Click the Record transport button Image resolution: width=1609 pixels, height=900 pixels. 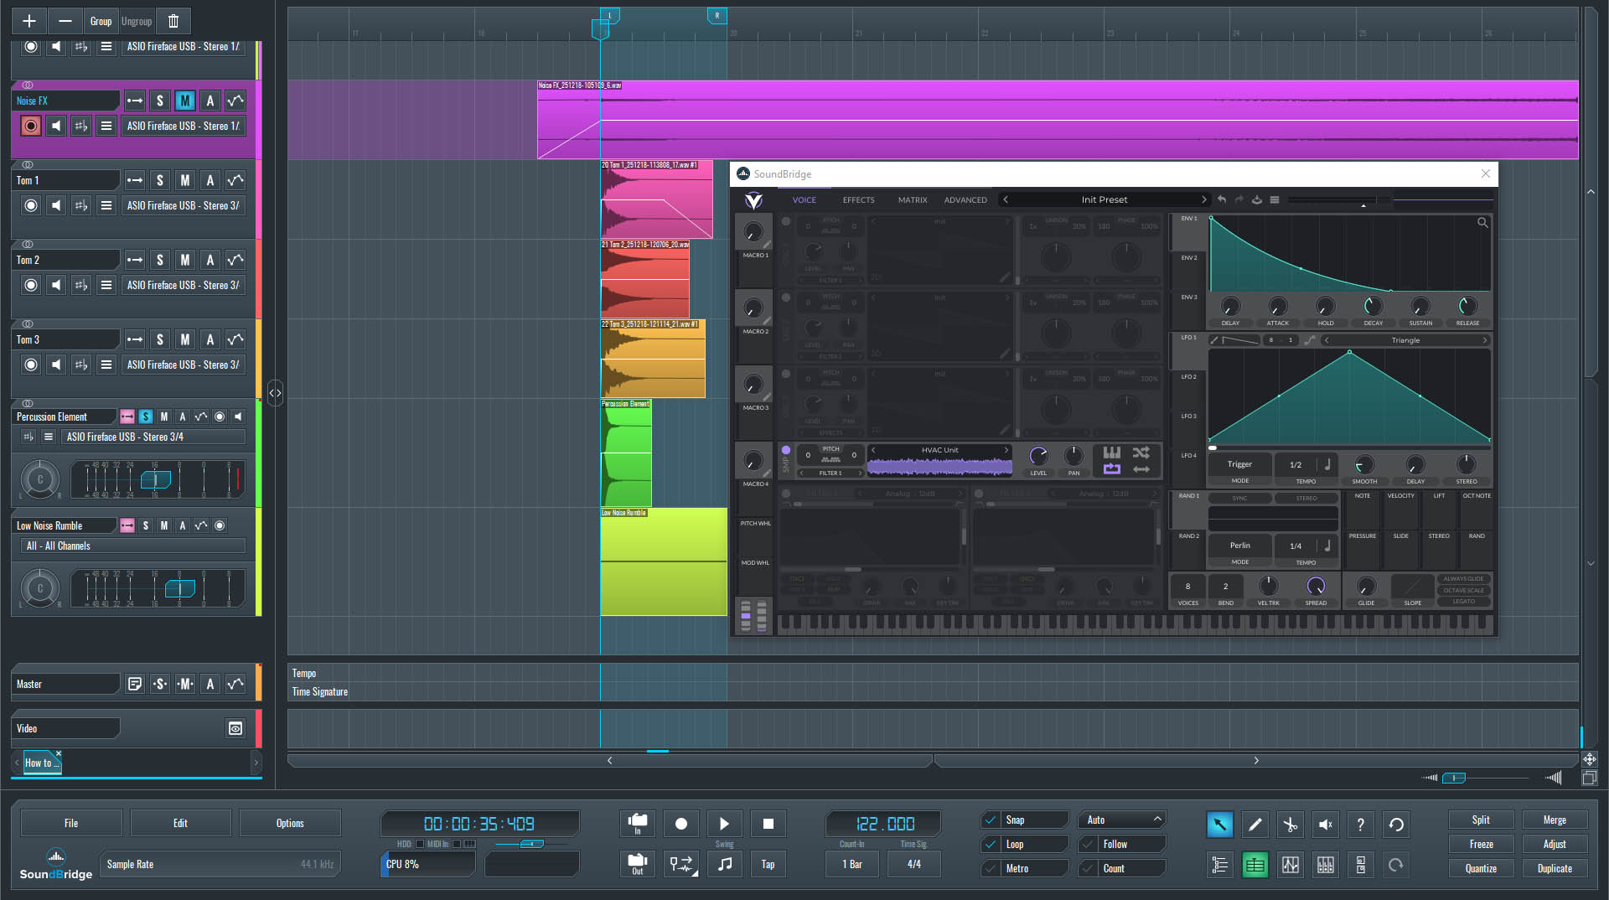click(x=681, y=824)
